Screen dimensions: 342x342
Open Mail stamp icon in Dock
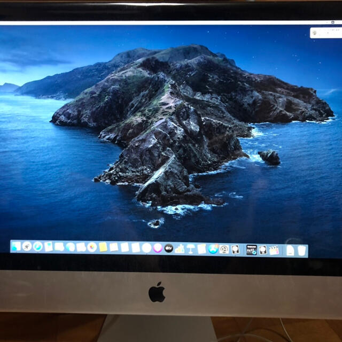click(49, 247)
